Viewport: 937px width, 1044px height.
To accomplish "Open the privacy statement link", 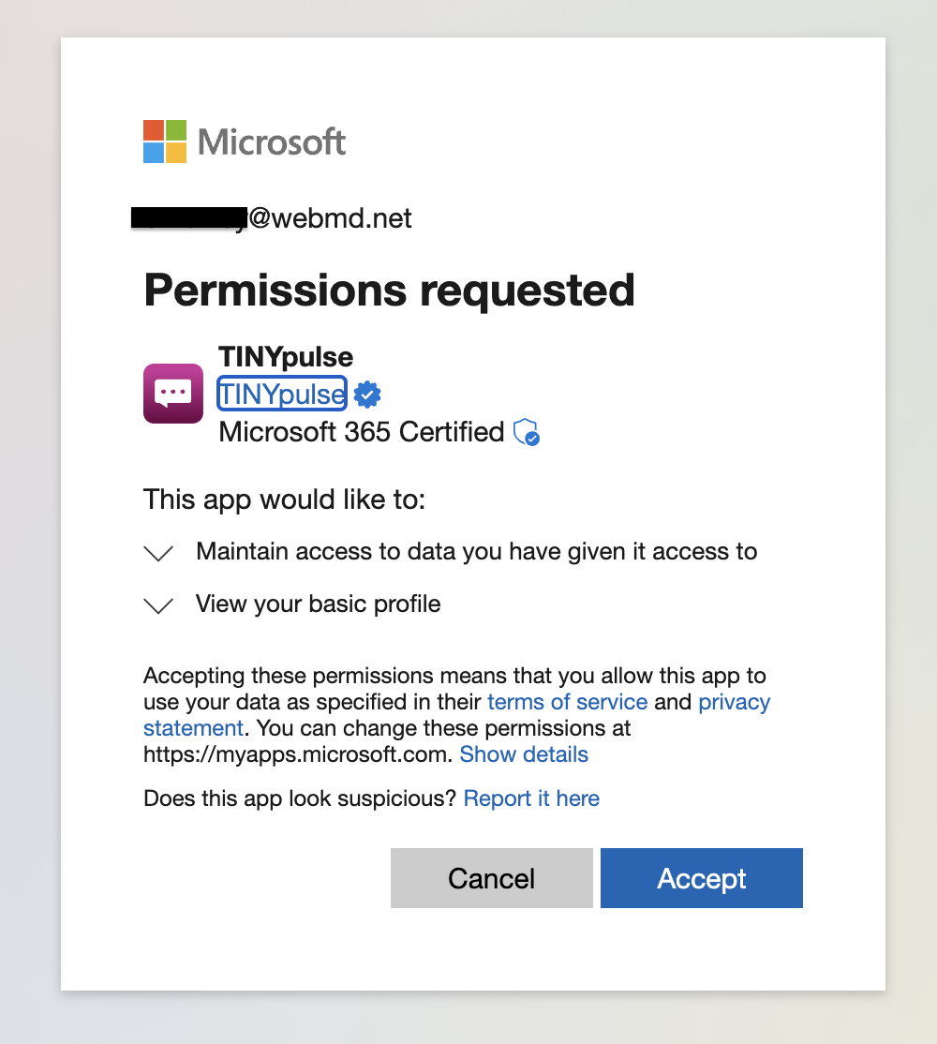I will (x=735, y=701).
